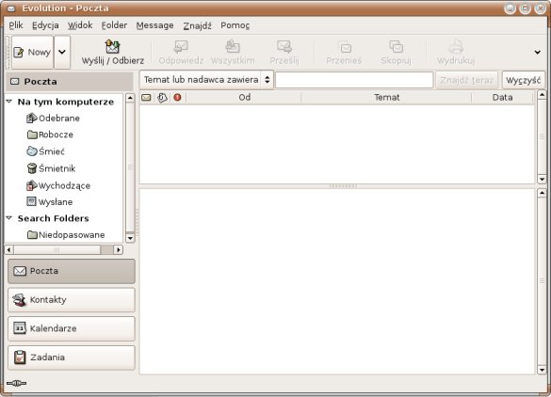Click the Poczta header icon
This screenshot has height=397, width=551.
click(15, 82)
